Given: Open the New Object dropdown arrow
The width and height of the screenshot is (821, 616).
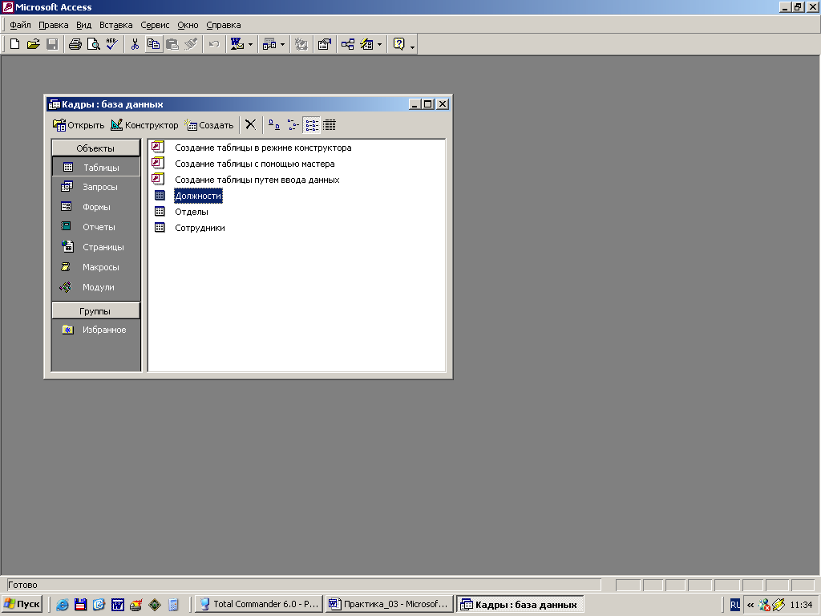Looking at the screenshot, I should (379, 45).
